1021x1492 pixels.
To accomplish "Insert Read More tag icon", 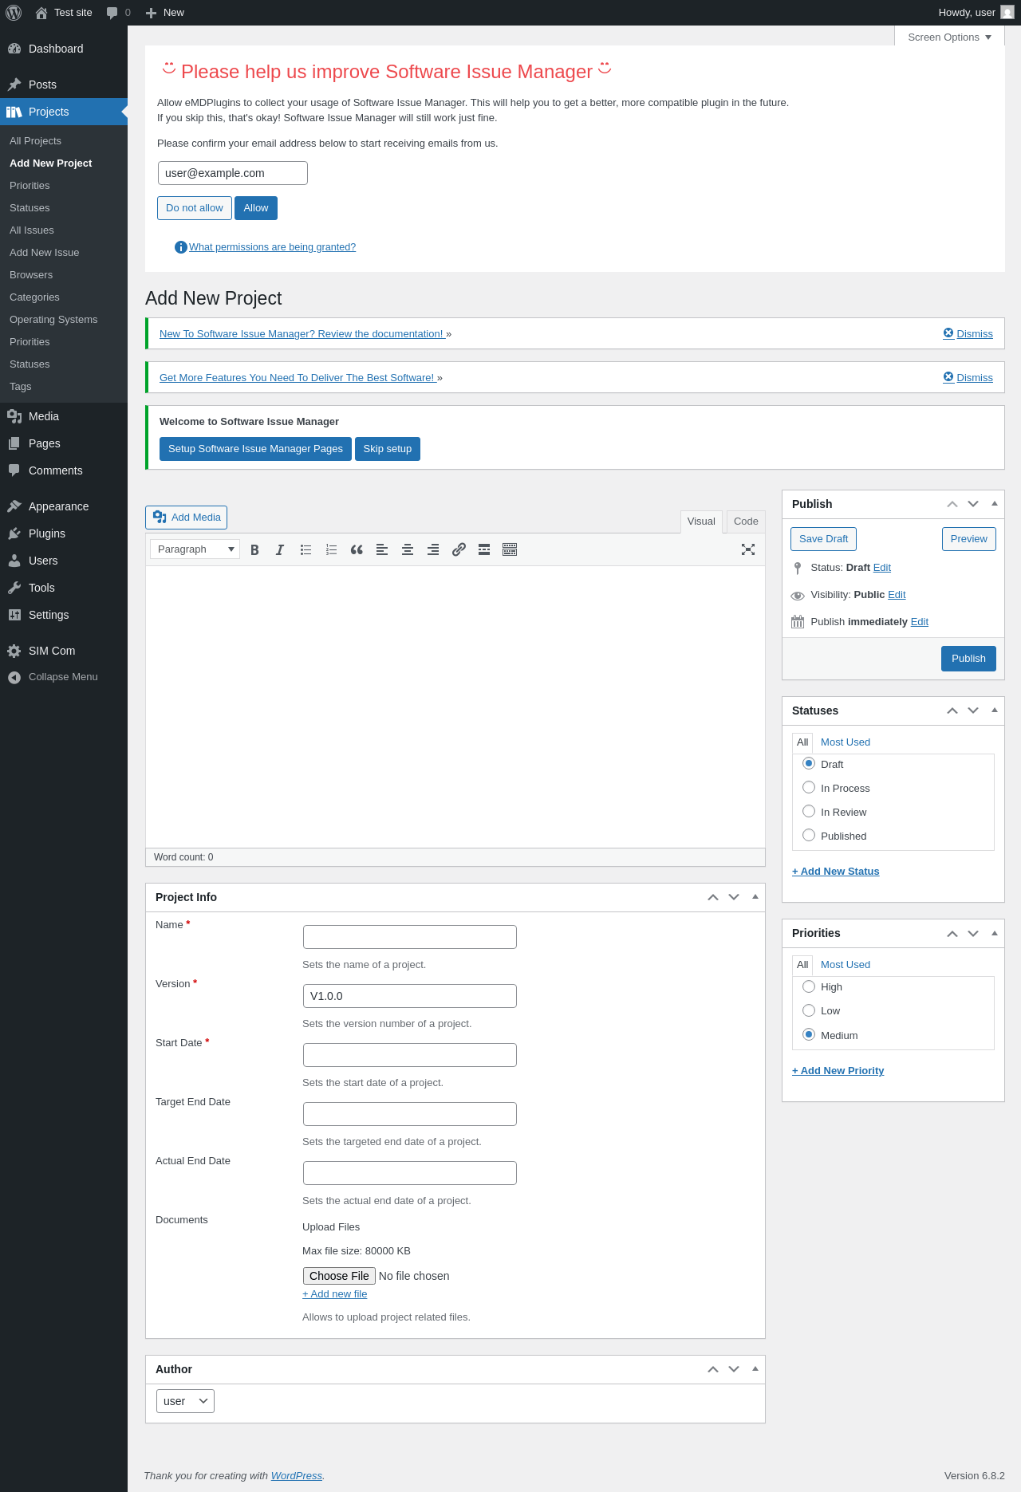I will [x=484, y=549].
